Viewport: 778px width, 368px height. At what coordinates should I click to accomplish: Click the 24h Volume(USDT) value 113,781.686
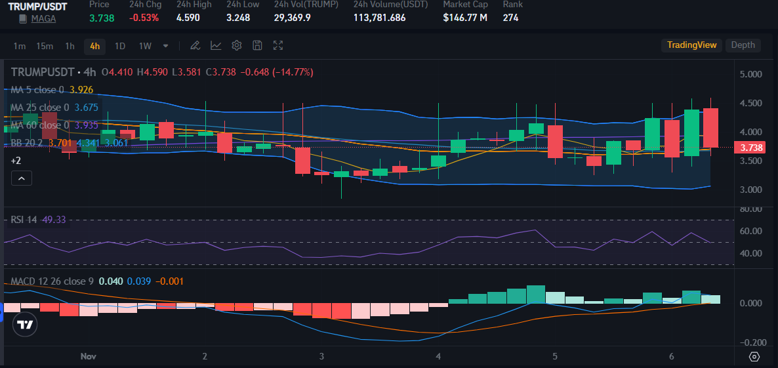pyautogui.click(x=380, y=18)
